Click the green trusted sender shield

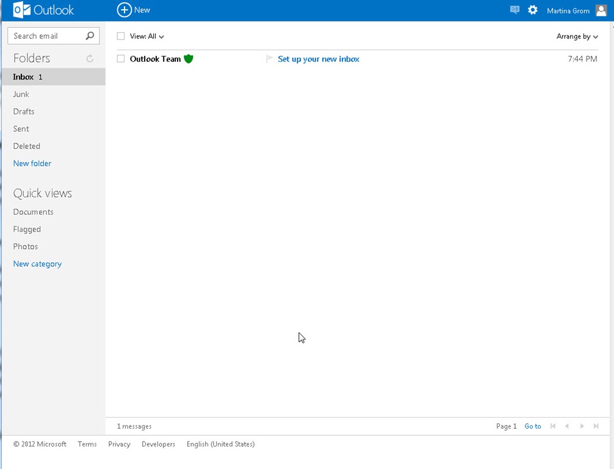(189, 59)
